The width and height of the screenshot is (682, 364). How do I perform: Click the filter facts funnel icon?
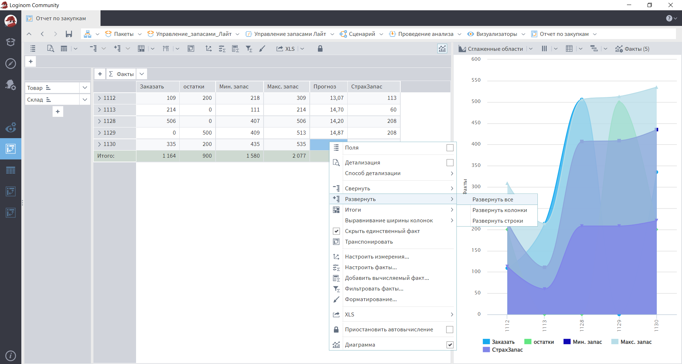coord(249,49)
